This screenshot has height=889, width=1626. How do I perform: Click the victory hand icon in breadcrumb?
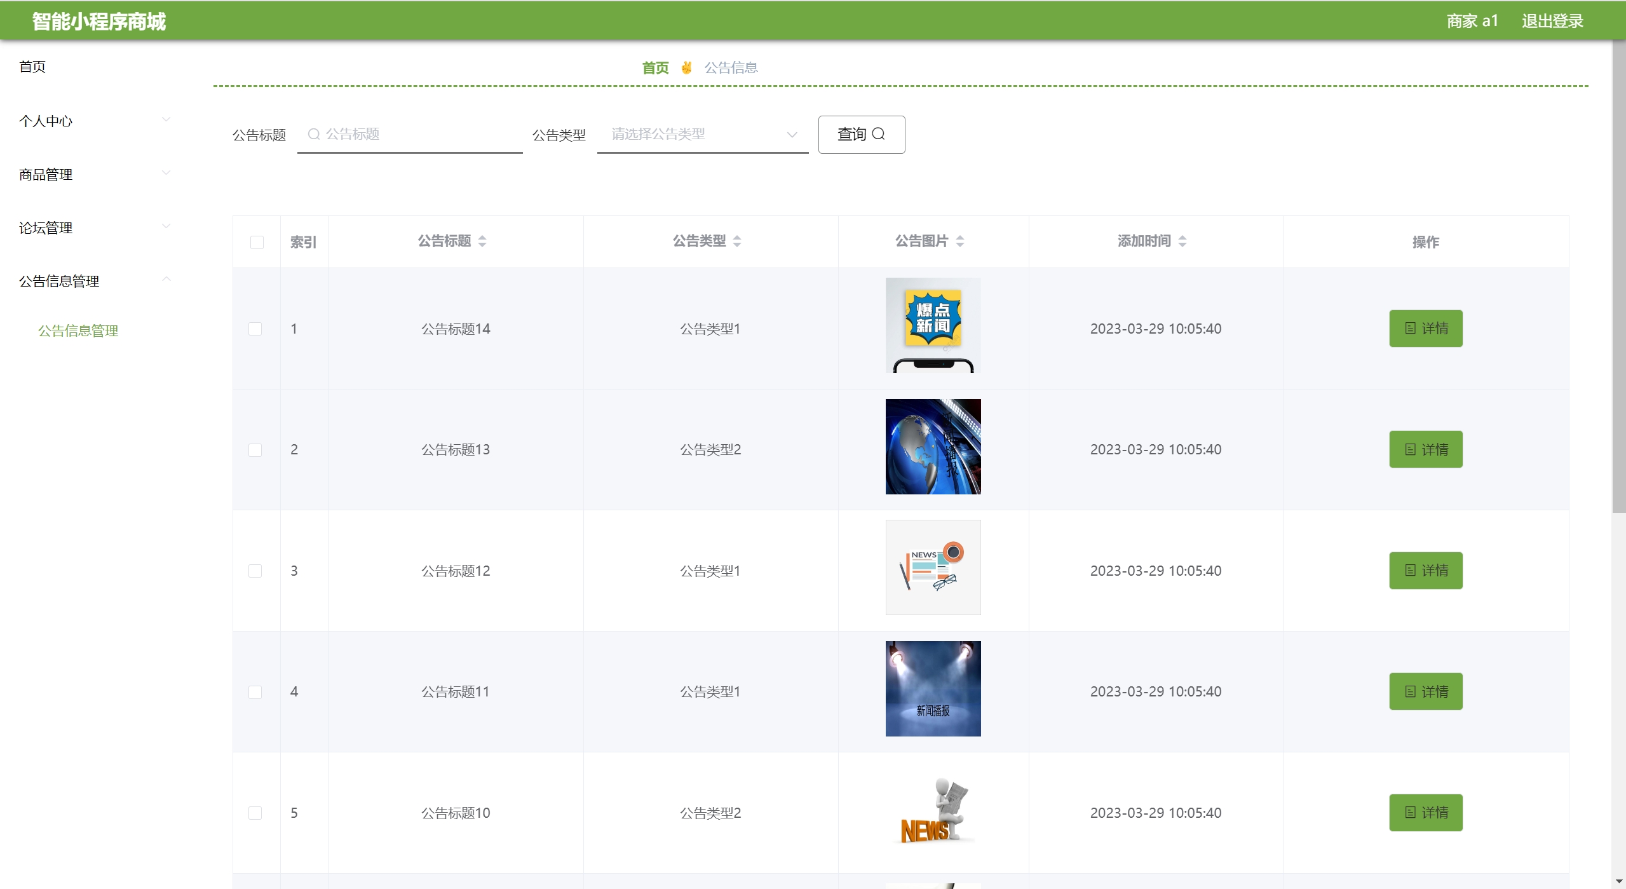coord(686,67)
